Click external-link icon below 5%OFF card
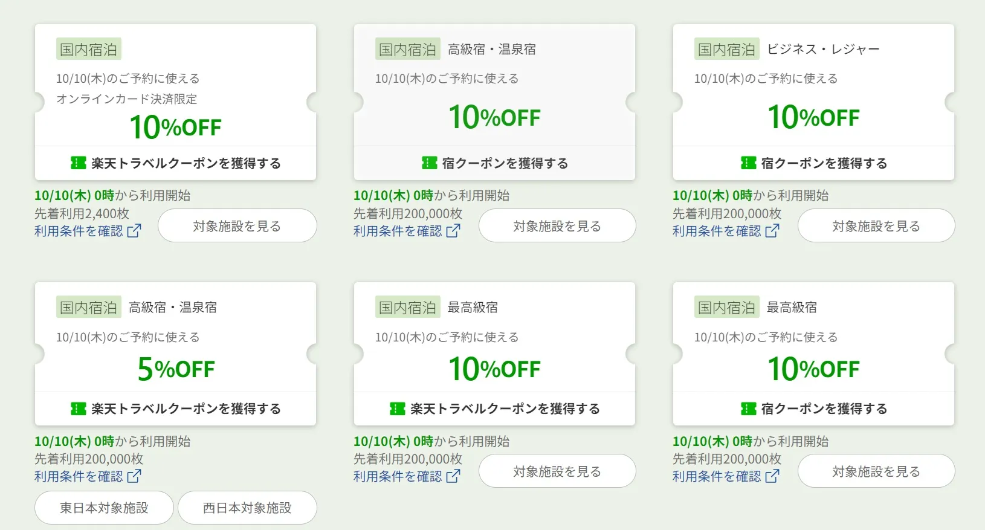This screenshot has width=985, height=530. pos(134,476)
